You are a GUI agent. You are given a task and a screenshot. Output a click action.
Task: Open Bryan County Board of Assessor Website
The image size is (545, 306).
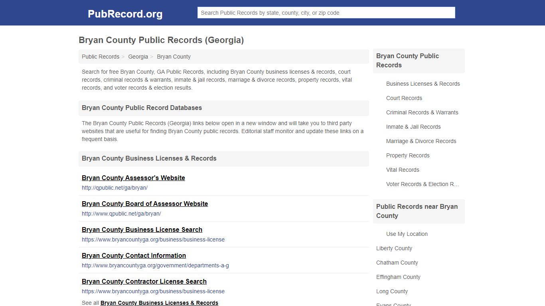(145, 204)
